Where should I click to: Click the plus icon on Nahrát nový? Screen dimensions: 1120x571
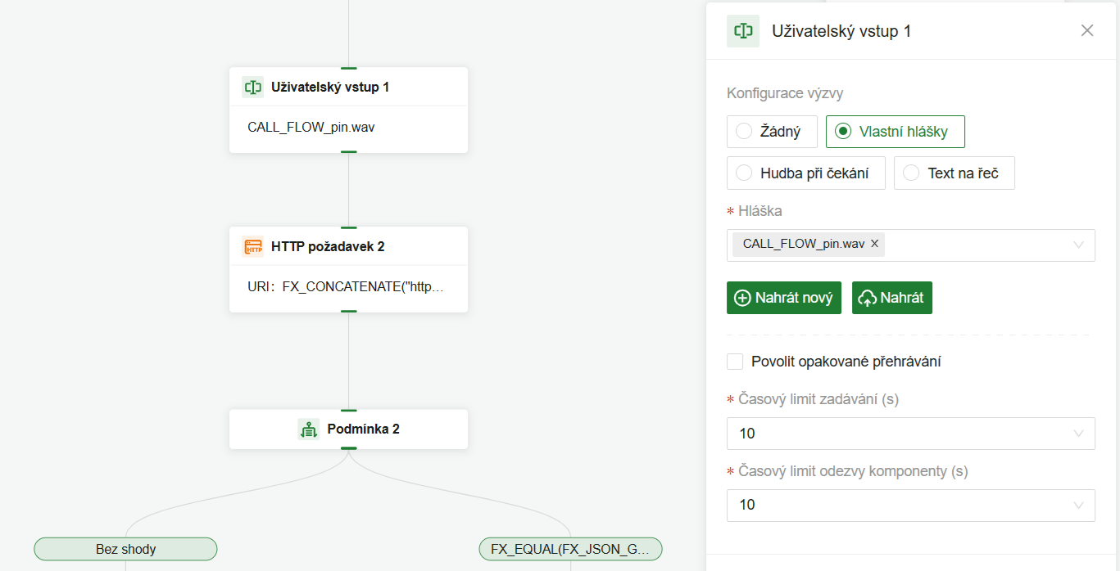pyautogui.click(x=742, y=298)
